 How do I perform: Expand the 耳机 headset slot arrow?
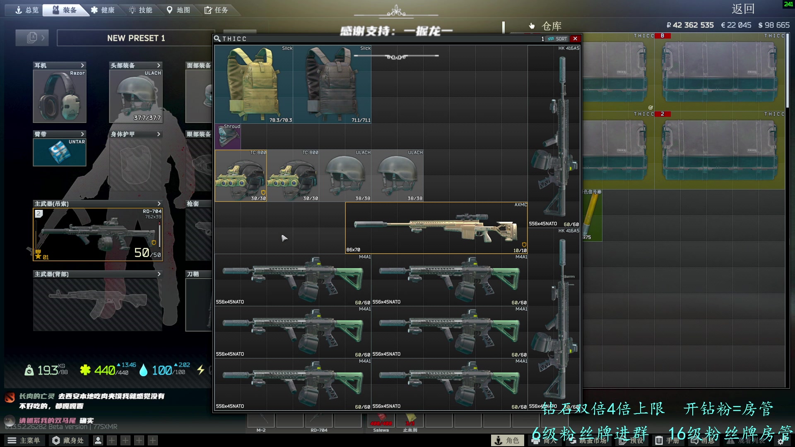click(82, 65)
